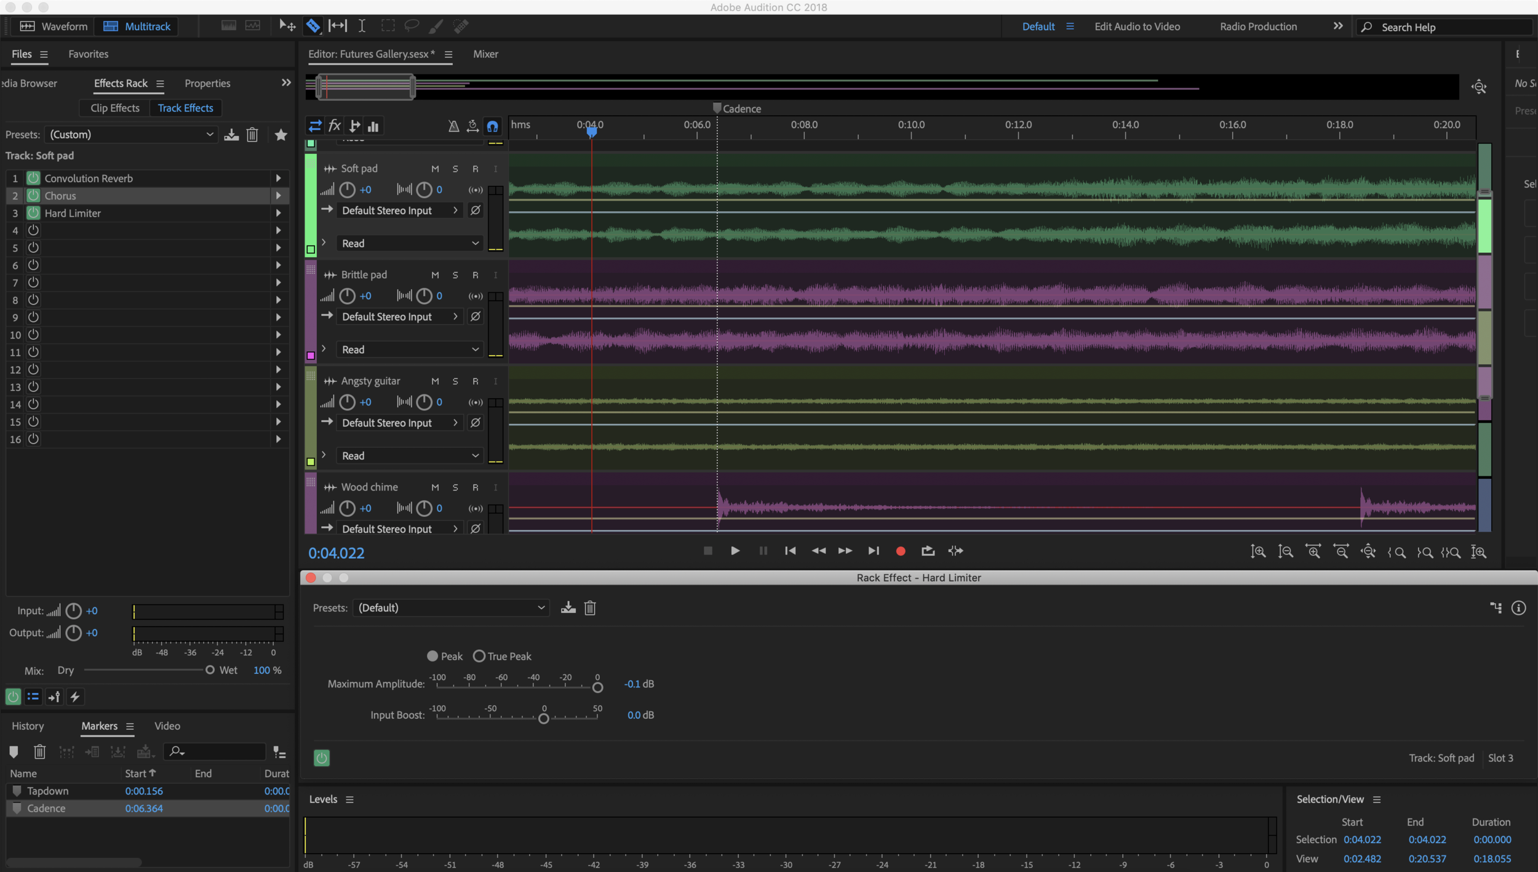
Task: Click the snapping magnet icon
Action: pos(492,127)
